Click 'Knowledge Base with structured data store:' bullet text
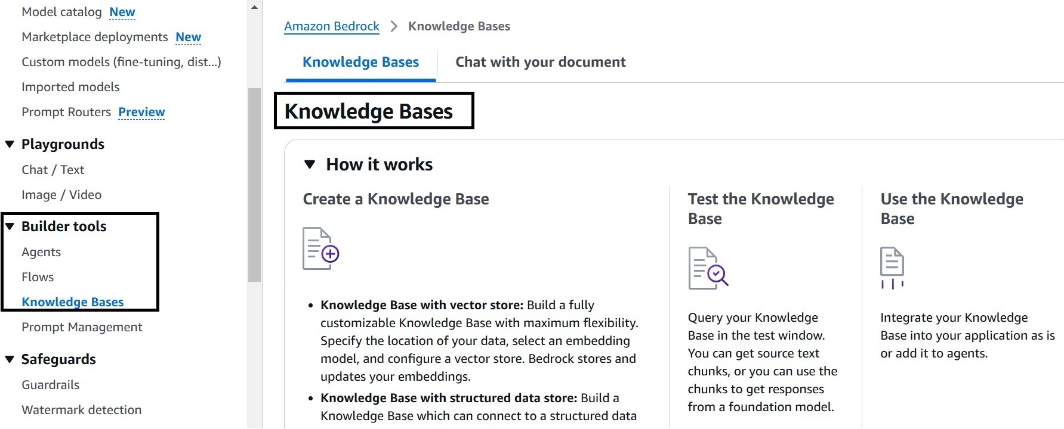This screenshot has width=1064, height=429. [449, 398]
